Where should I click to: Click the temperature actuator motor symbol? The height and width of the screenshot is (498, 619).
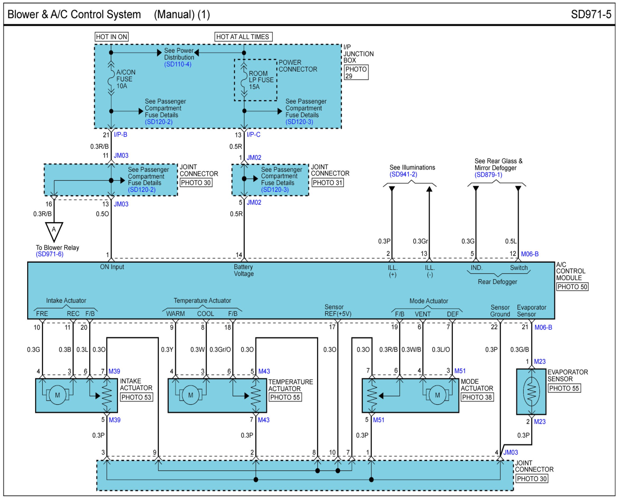pyautogui.click(x=190, y=395)
